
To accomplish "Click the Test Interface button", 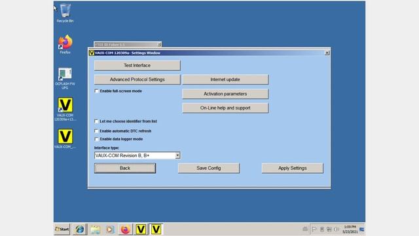I will (x=137, y=66).
